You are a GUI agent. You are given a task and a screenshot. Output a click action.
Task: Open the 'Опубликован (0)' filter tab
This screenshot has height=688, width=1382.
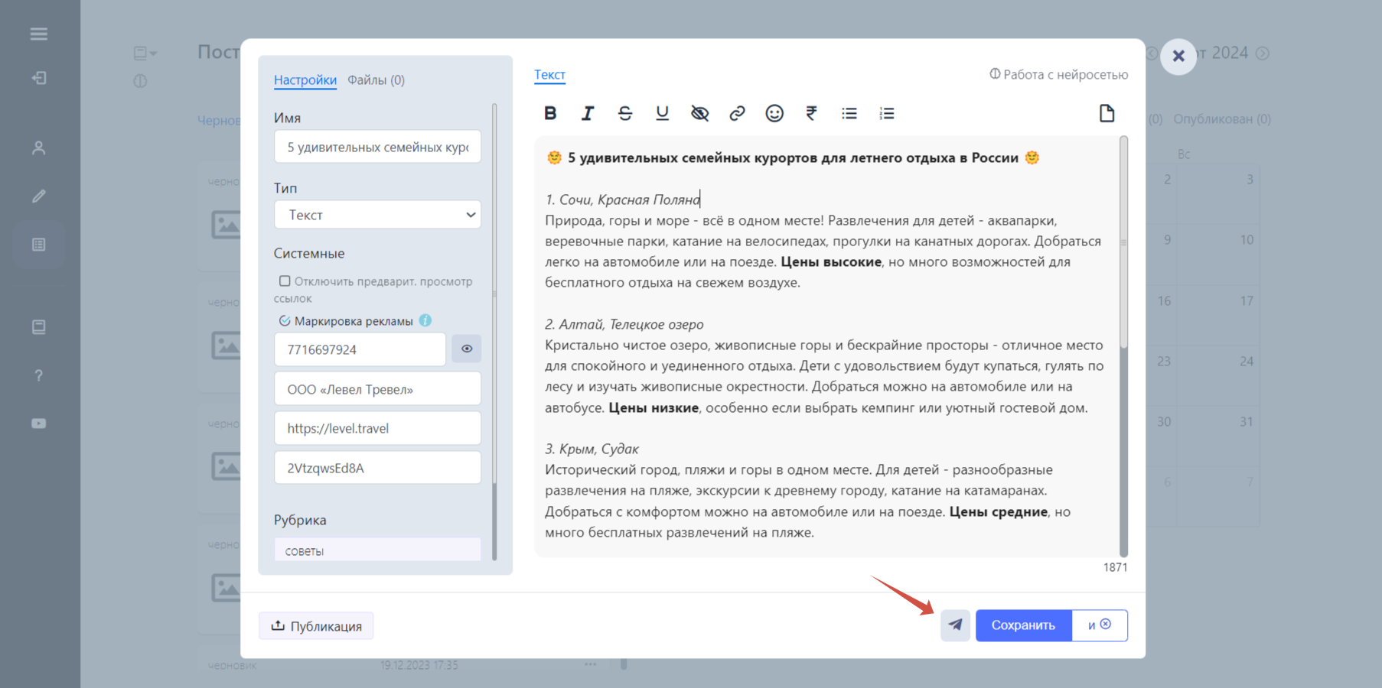click(1222, 119)
